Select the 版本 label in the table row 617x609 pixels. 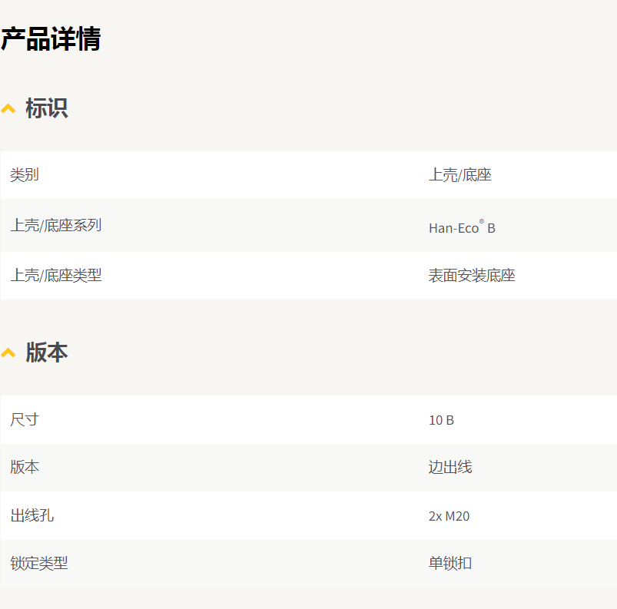point(25,468)
